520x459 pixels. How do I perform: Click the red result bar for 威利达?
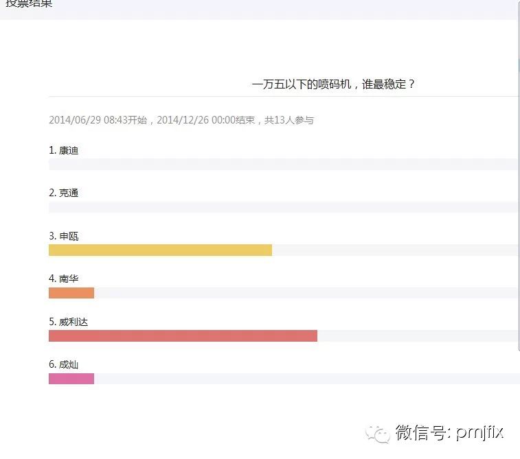(x=183, y=336)
